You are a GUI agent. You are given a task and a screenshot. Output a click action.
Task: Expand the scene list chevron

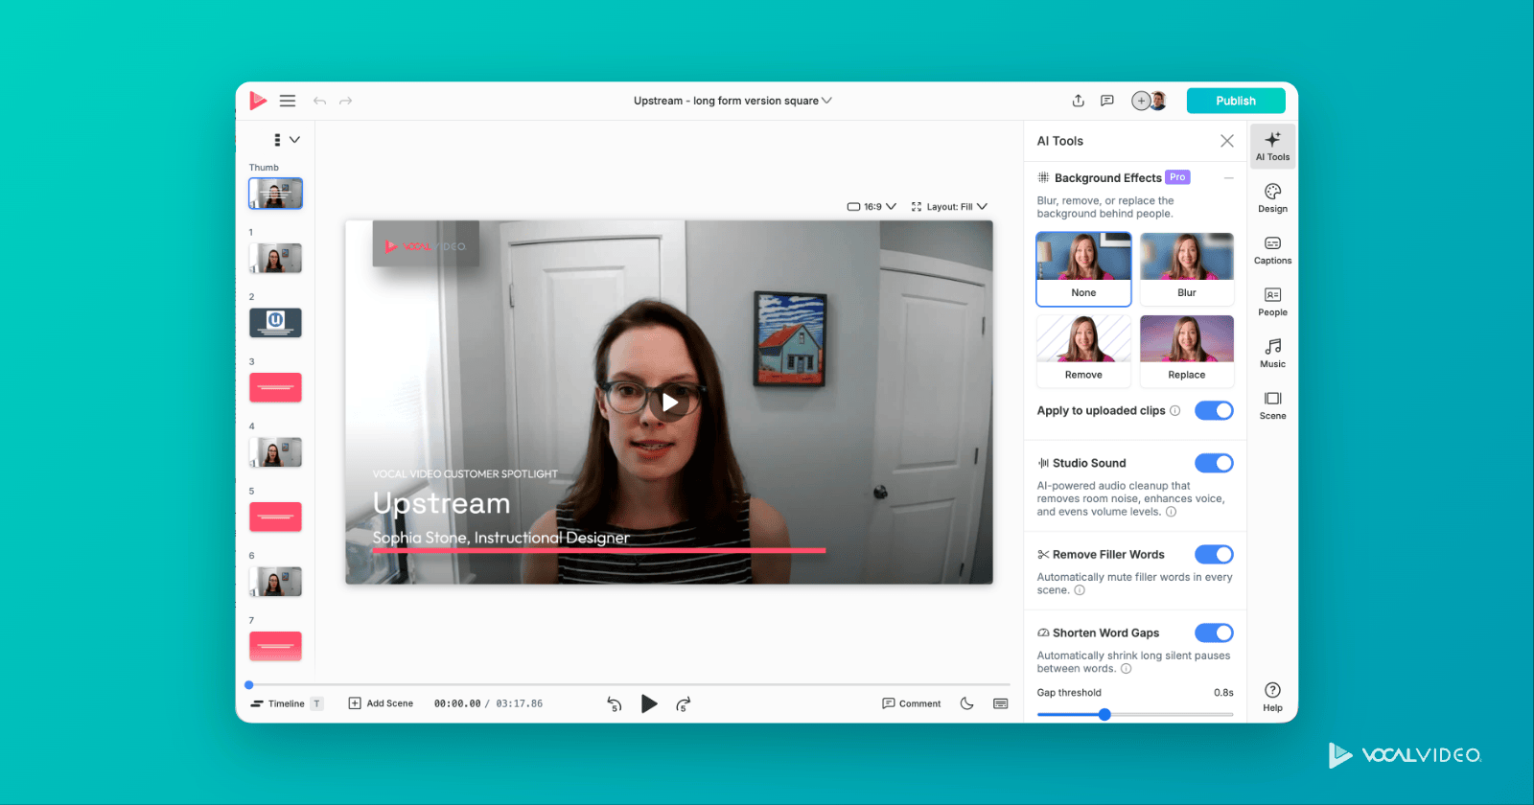tap(294, 140)
